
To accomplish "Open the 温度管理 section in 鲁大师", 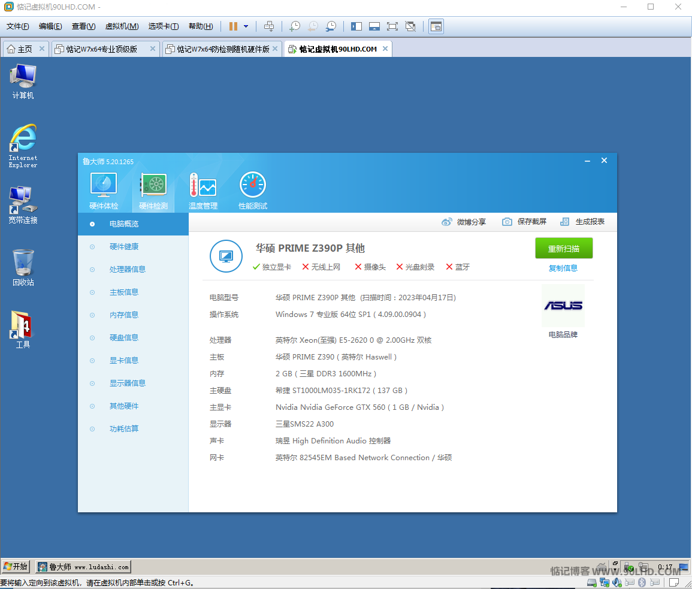I will coord(203,191).
